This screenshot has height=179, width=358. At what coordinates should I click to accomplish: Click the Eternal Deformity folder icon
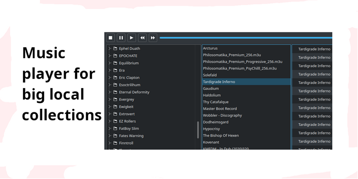[115, 92]
